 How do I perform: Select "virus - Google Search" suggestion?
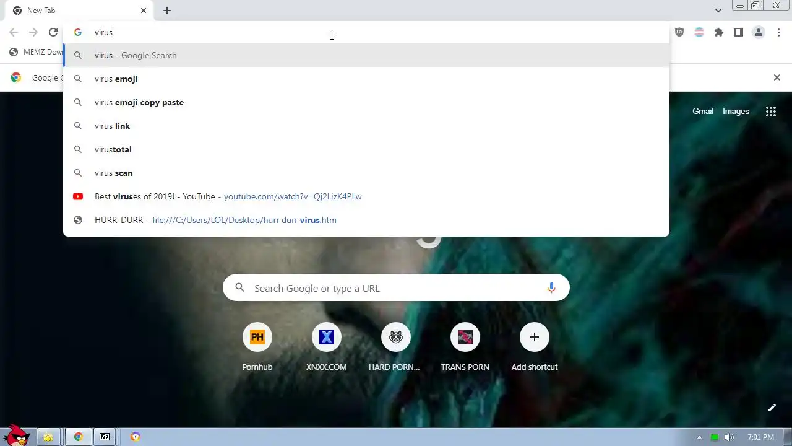[x=366, y=55]
